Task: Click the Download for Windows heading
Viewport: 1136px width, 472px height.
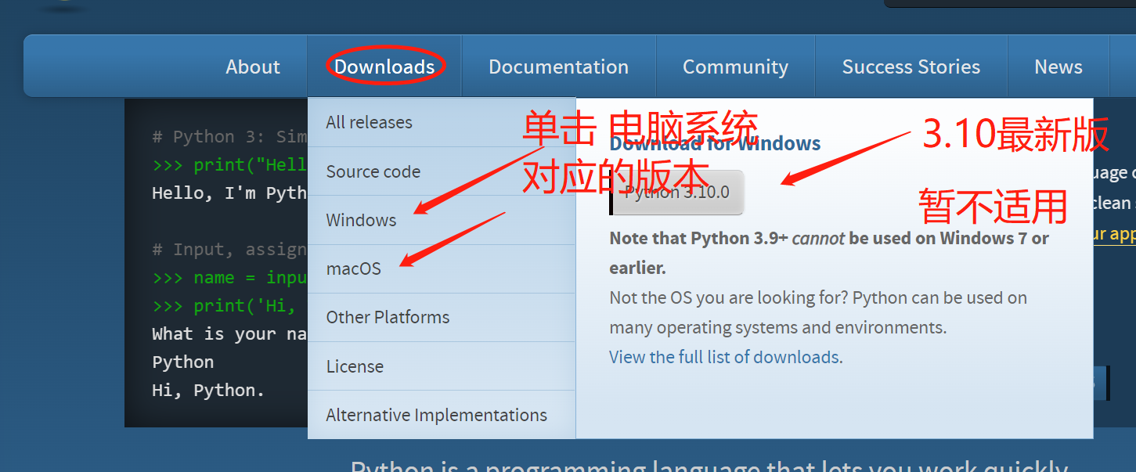Action: pos(715,143)
